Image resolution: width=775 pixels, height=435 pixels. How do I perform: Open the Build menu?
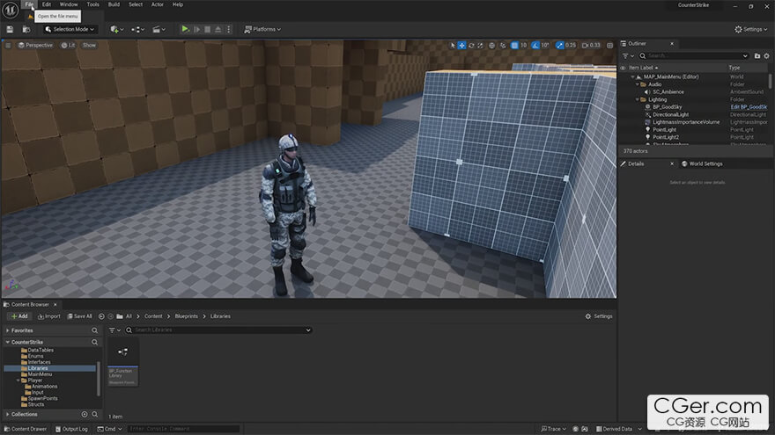(x=114, y=4)
